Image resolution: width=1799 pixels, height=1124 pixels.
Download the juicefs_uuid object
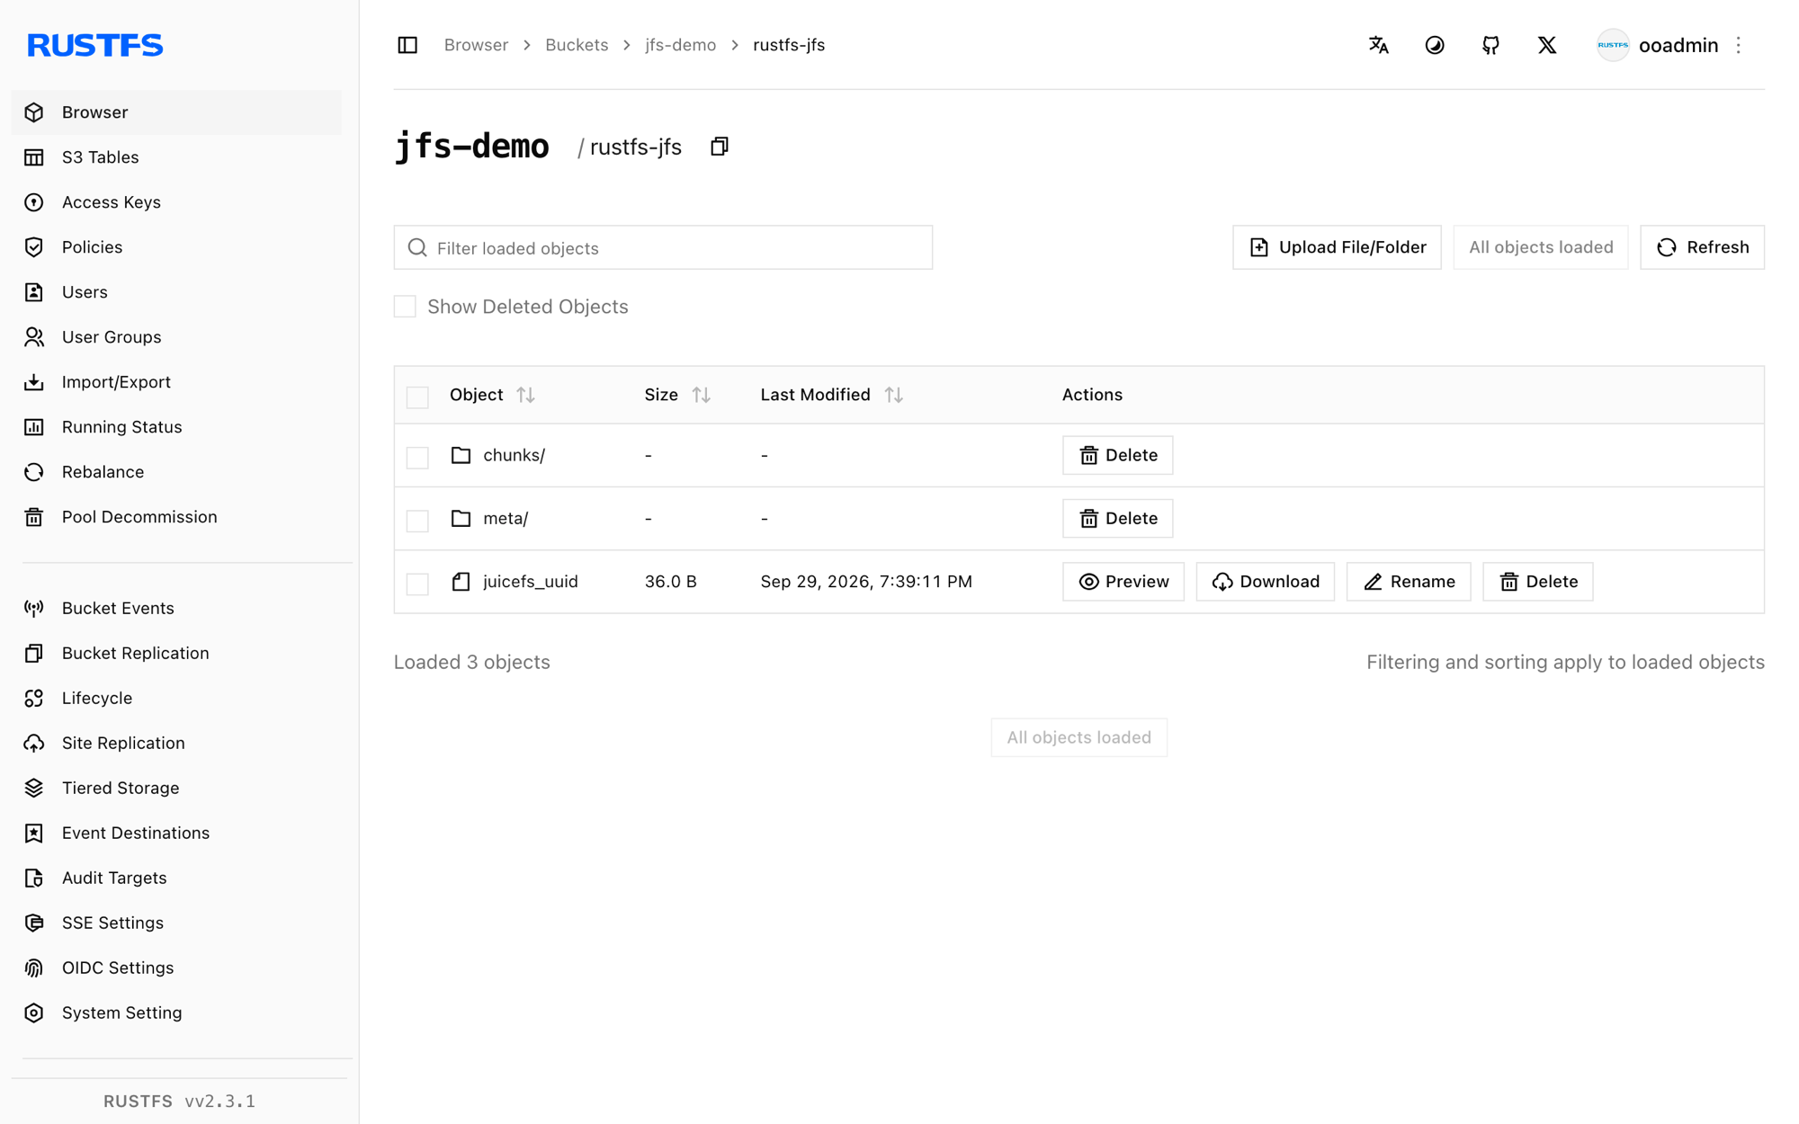[1265, 582]
